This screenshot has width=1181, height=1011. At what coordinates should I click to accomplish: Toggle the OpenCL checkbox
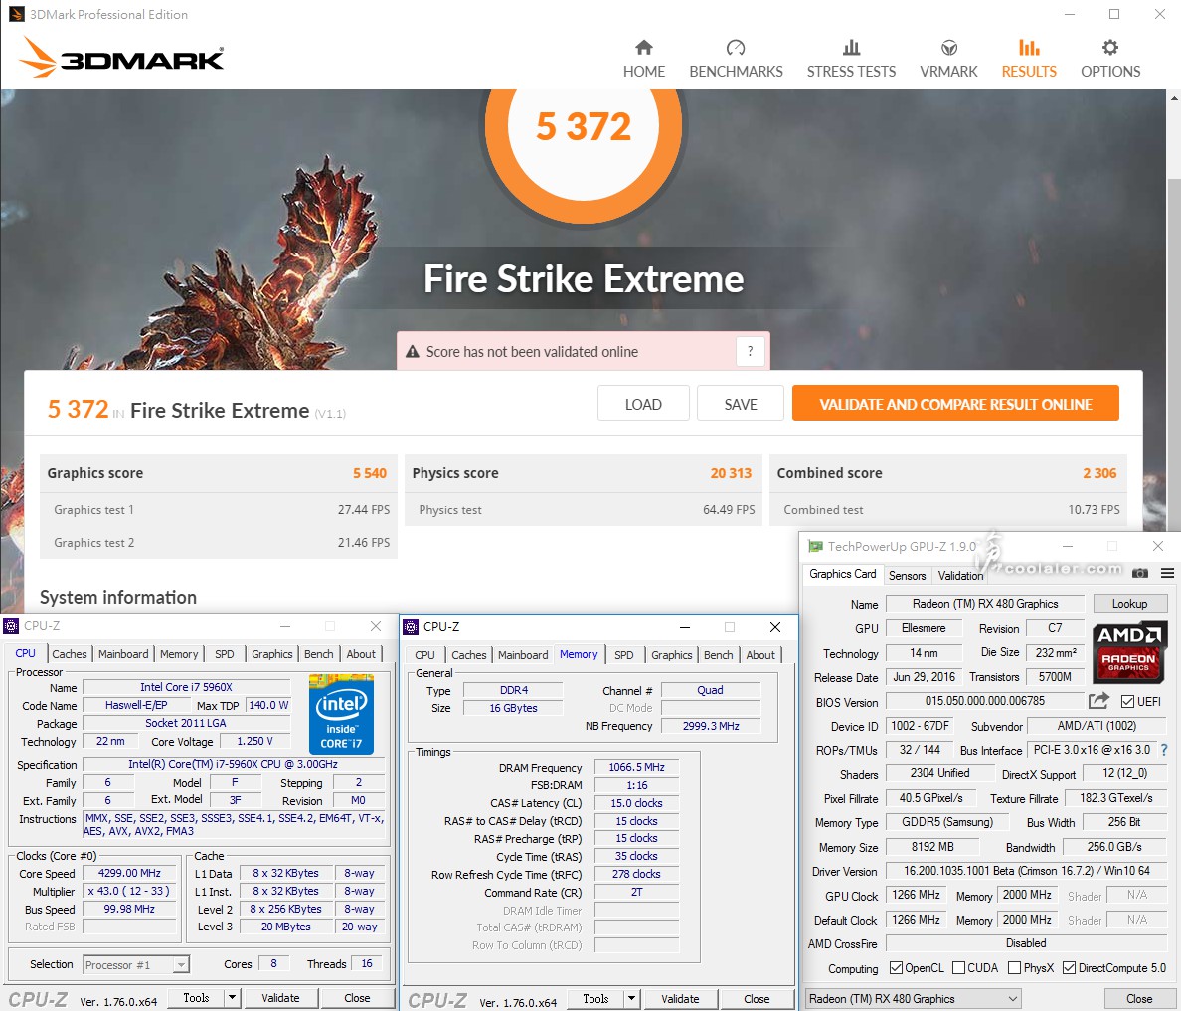tap(897, 968)
